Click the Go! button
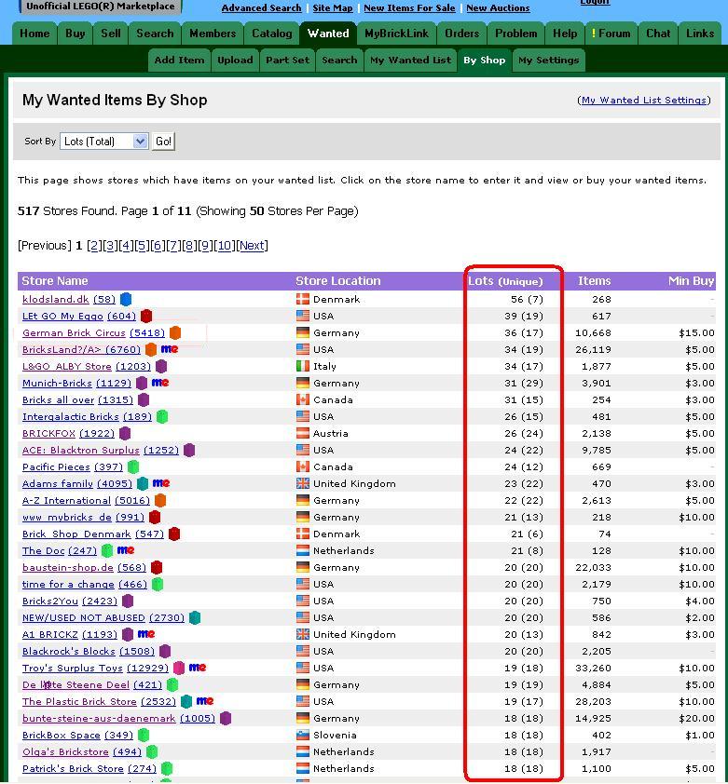Screen dimensions: 728x784 (163, 142)
